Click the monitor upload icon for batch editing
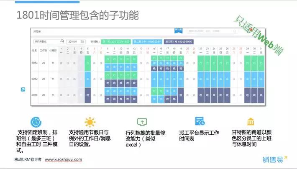 click(142, 122)
